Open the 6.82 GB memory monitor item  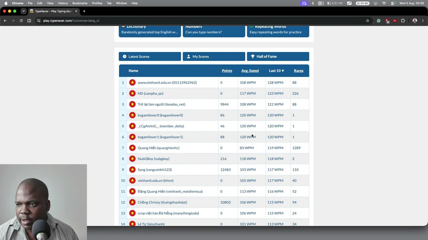click(335, 3)
